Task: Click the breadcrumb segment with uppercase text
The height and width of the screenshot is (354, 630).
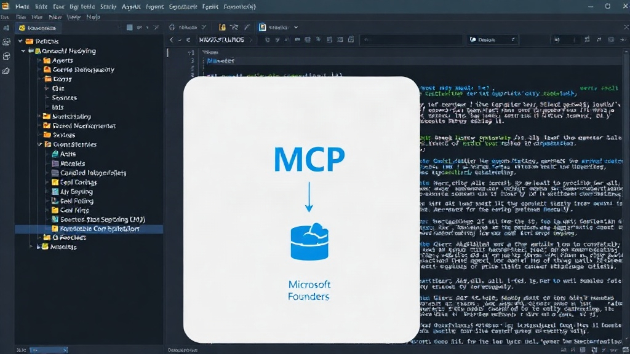Action: click(221, 40)
